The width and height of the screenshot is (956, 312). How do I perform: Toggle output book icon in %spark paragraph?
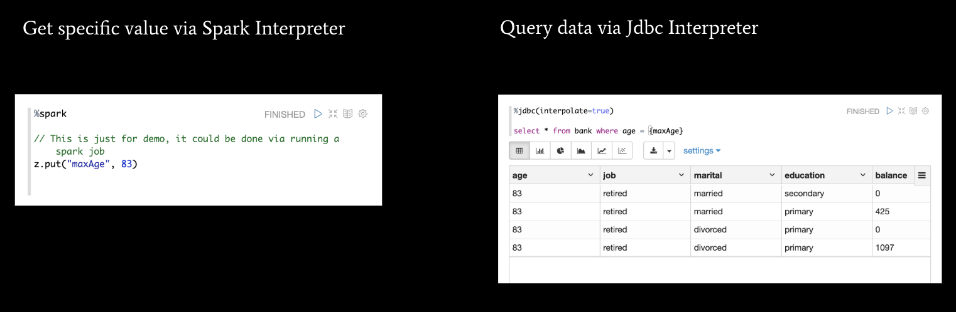pos(347,114)
